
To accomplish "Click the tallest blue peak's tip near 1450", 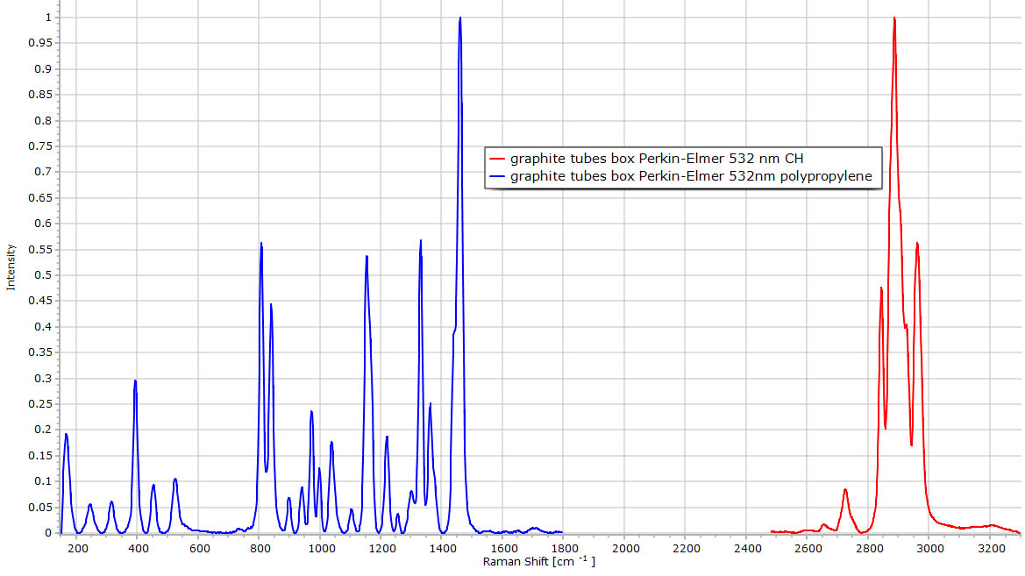I will pos(459,18).
